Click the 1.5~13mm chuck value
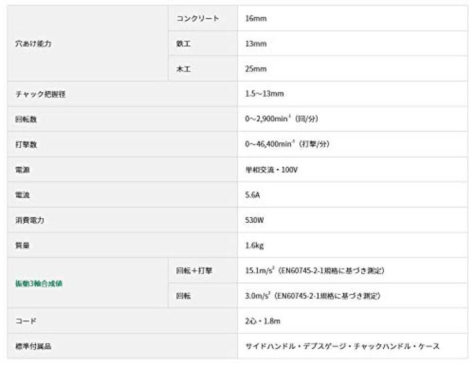474x367 pixels. [264, 94]
